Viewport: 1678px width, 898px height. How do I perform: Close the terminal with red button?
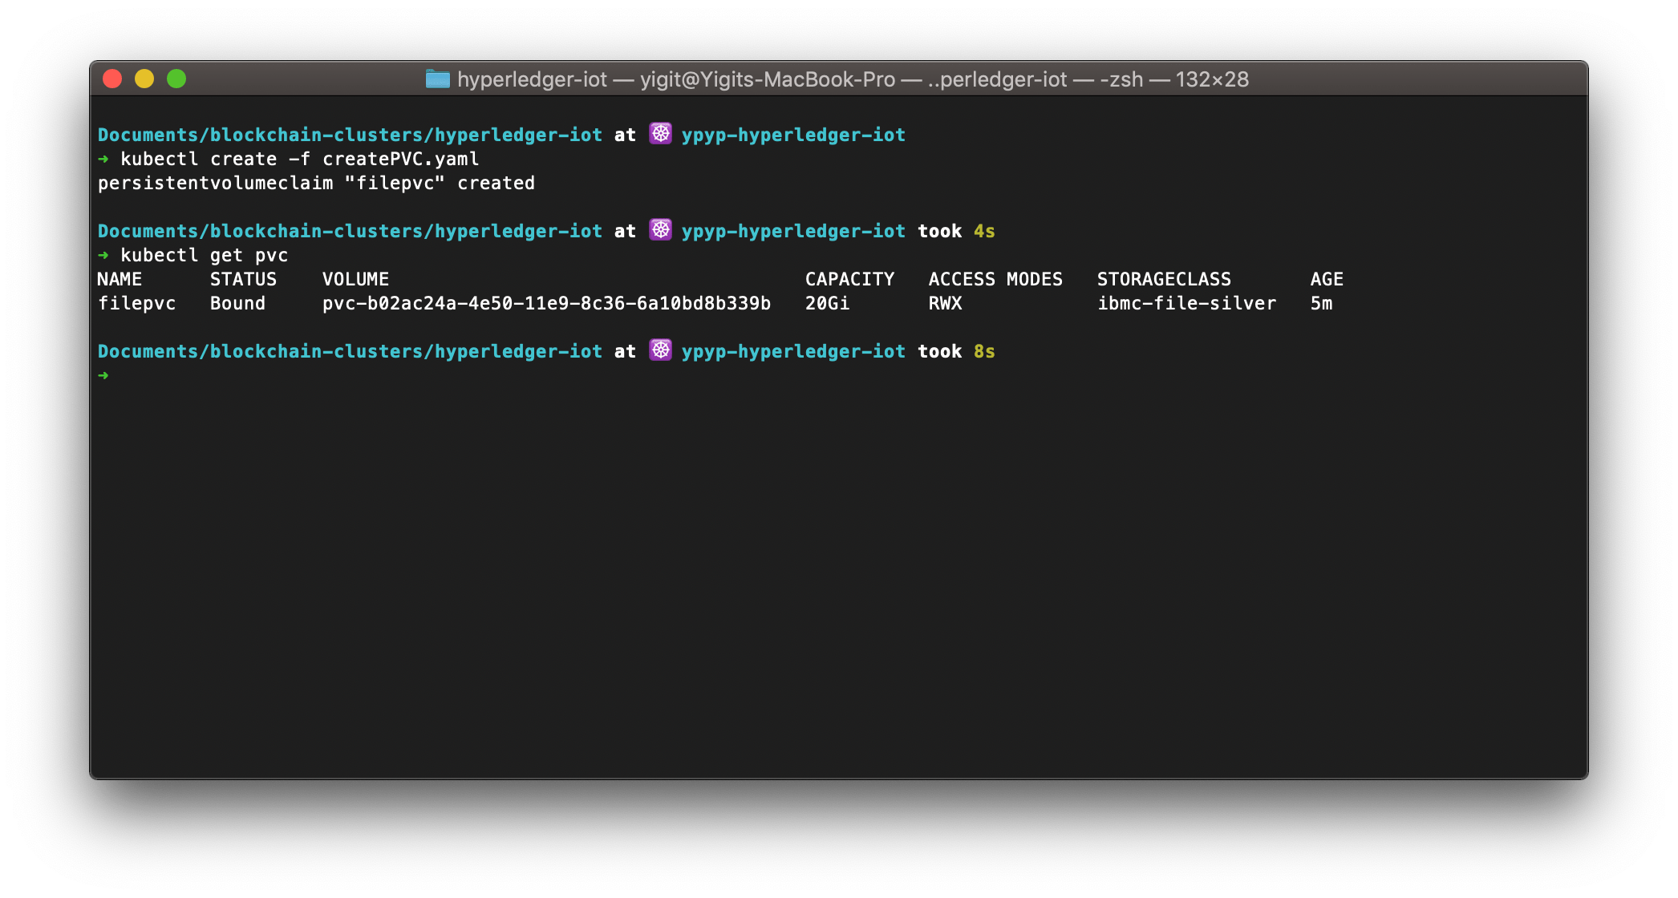[x=112, y=79]
